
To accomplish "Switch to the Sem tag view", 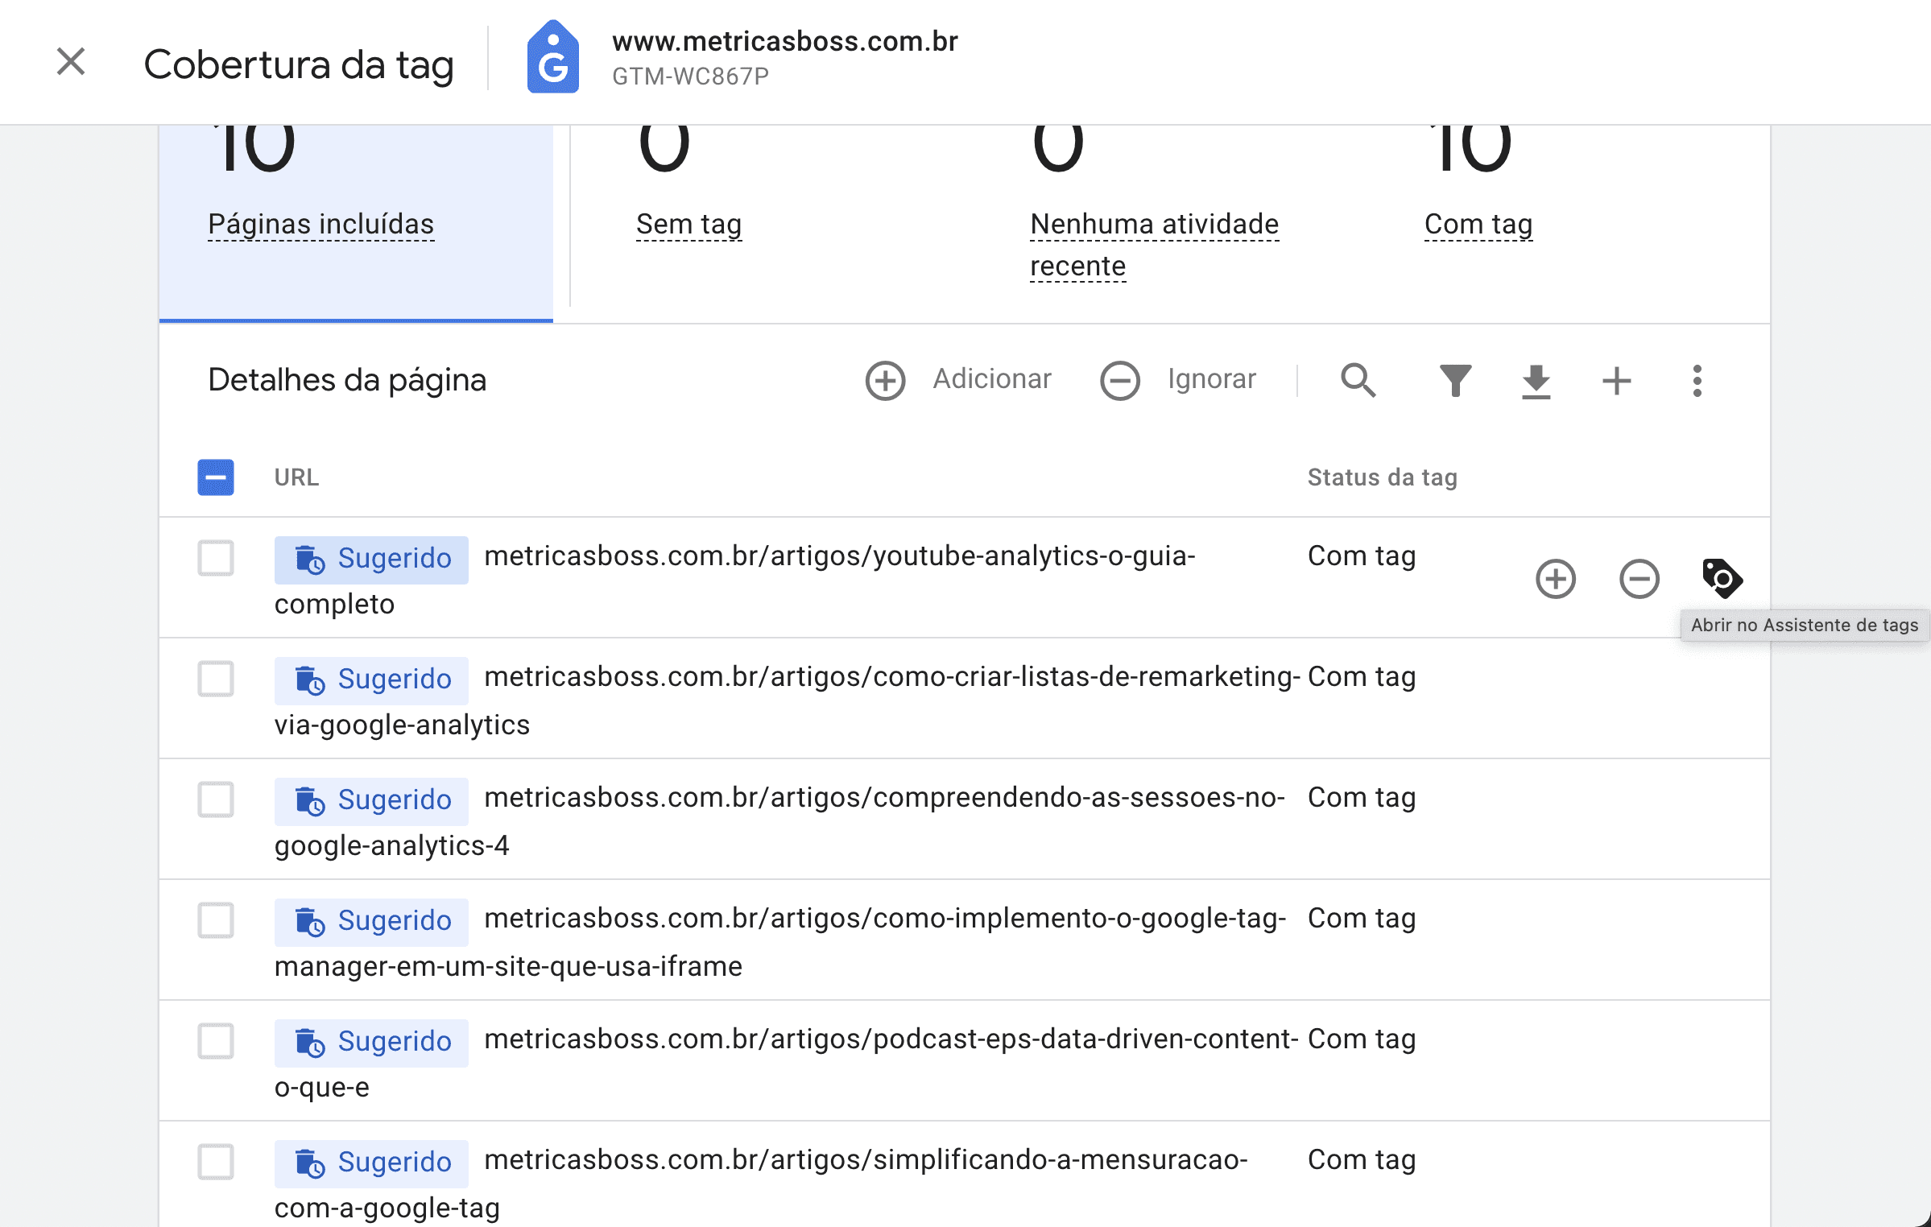I will (688, 224).
